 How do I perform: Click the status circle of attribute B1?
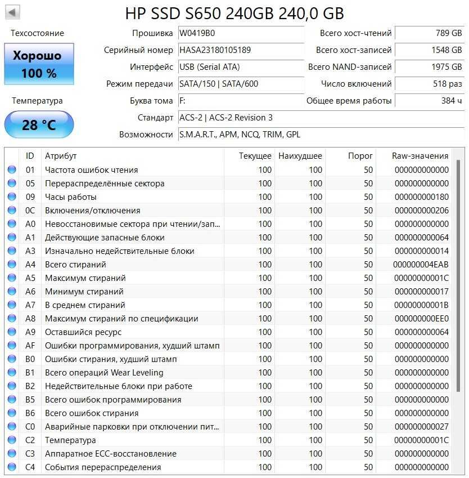tap(12, 372)
